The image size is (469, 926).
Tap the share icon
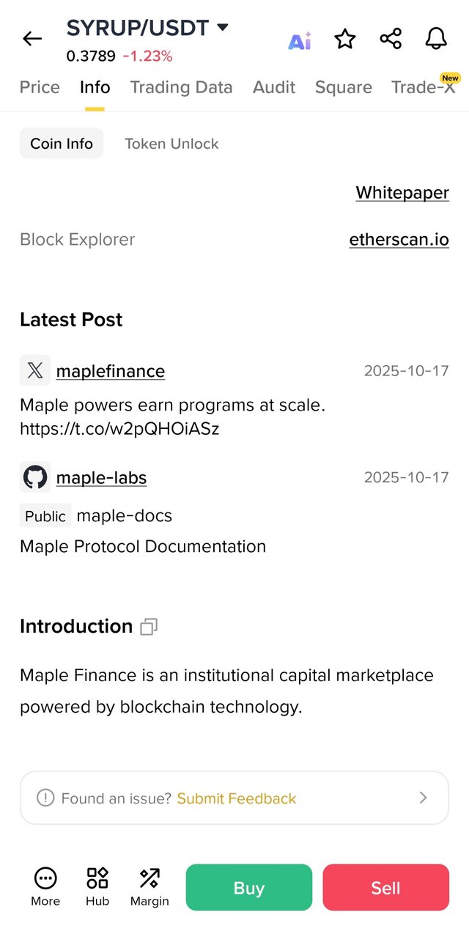(391, 39)
